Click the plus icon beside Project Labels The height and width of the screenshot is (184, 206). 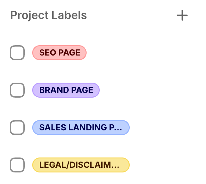(182, 15)
